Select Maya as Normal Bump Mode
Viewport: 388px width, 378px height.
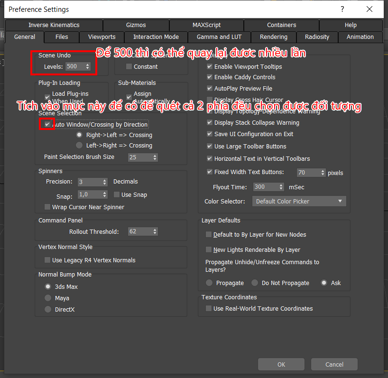coord(47,298)
